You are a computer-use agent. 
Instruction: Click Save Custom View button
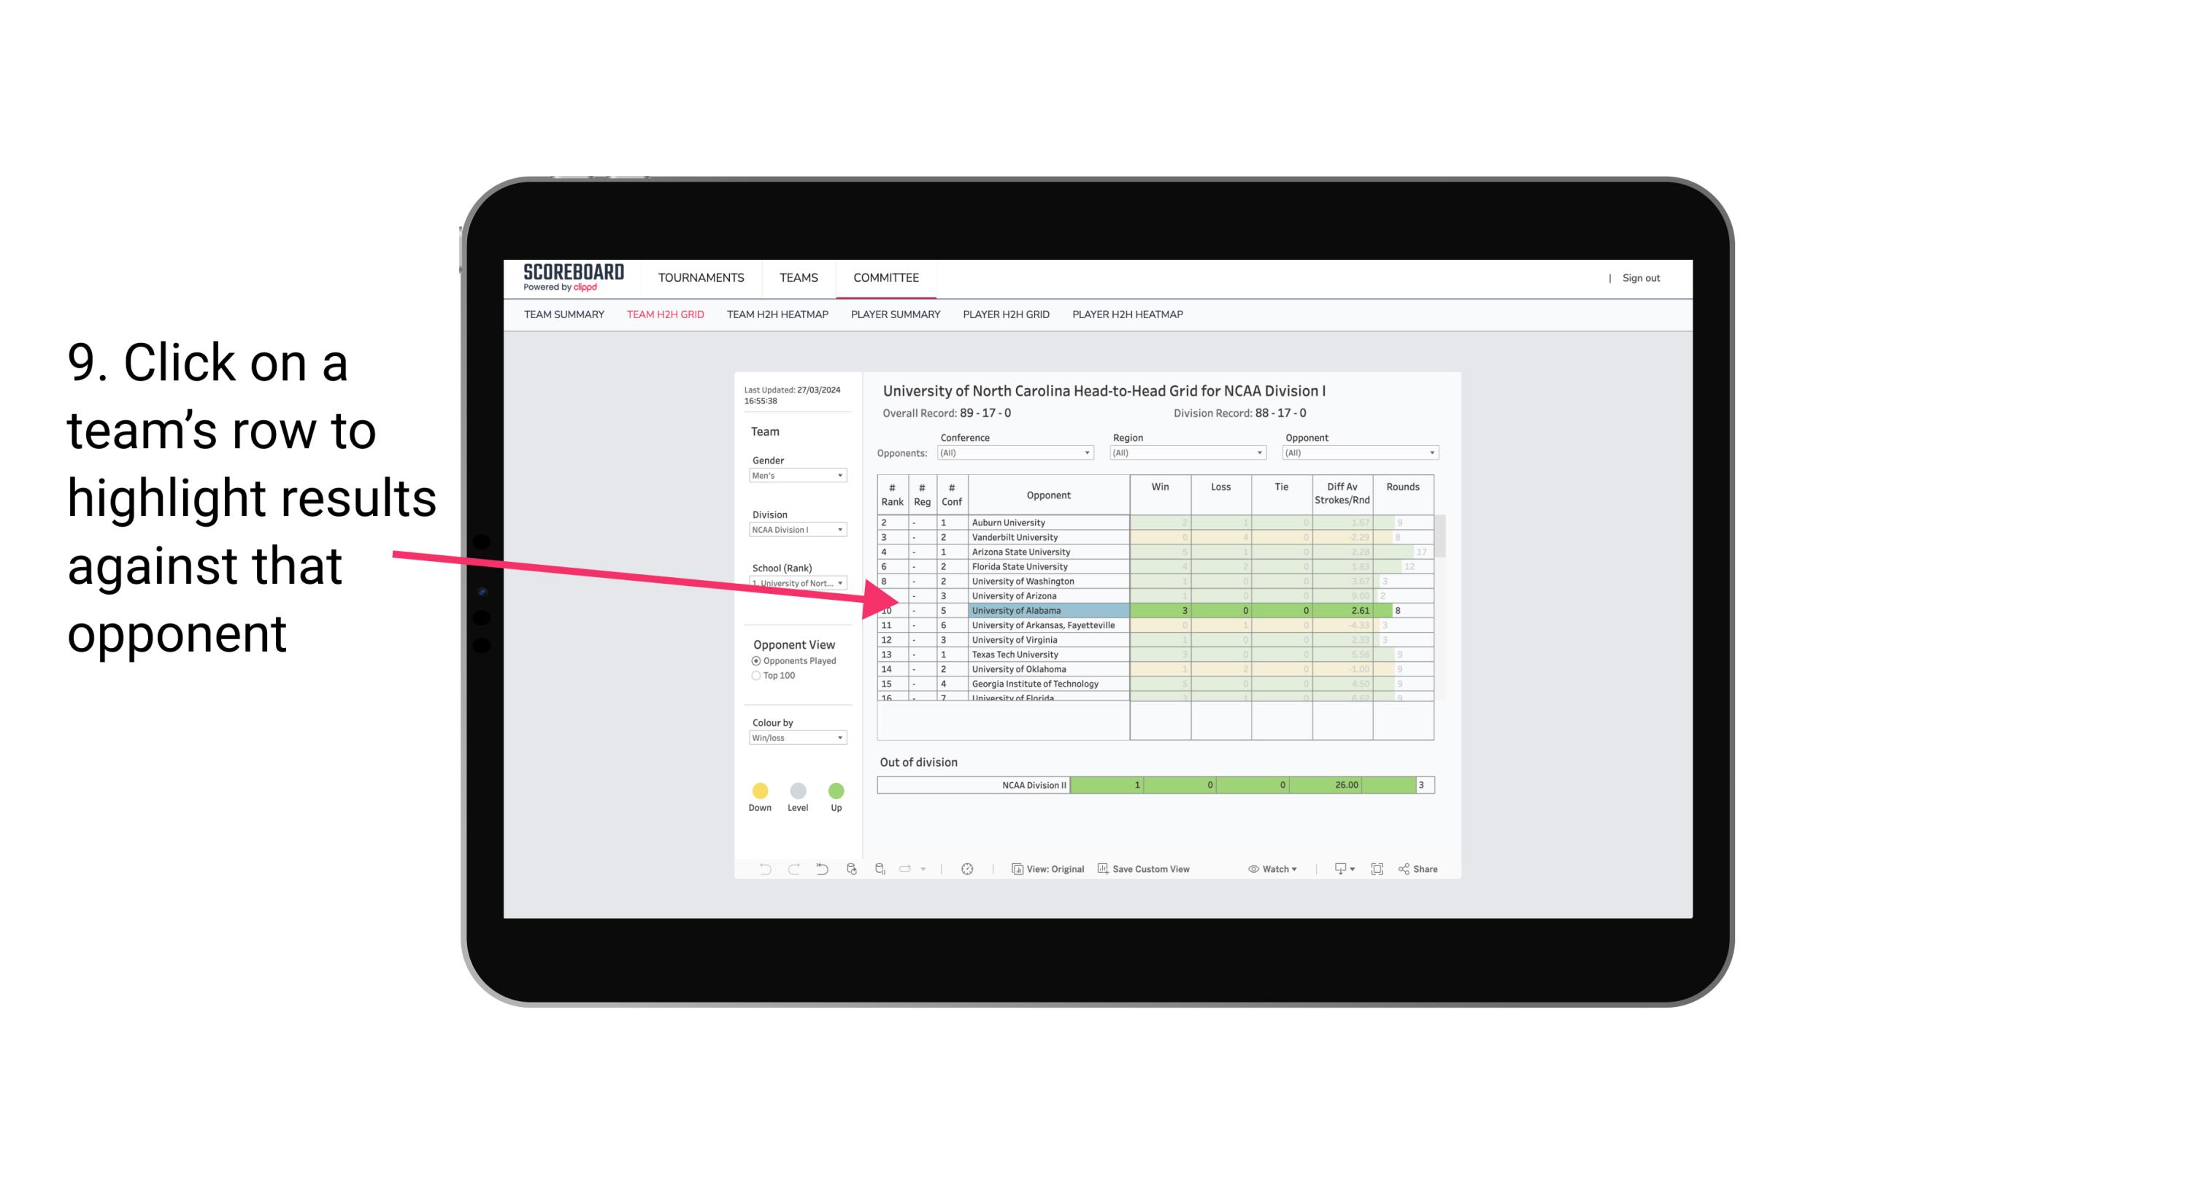click(1145, 870)
